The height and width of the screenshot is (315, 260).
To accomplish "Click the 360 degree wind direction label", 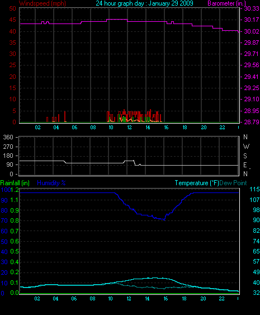I will 8,137.
